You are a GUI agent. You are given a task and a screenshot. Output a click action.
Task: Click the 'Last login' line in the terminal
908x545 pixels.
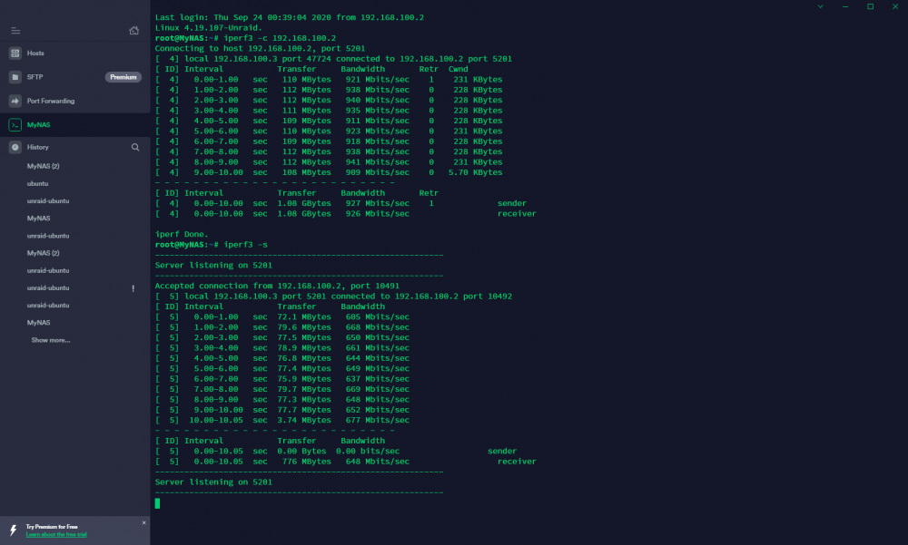(290, 17)
